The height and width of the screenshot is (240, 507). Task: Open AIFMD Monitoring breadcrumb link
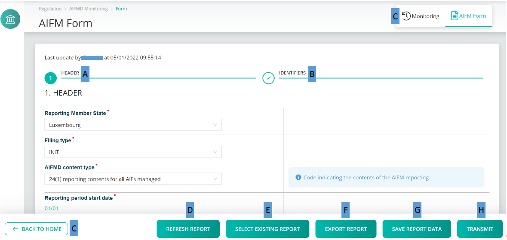click(x=88, y=9)
